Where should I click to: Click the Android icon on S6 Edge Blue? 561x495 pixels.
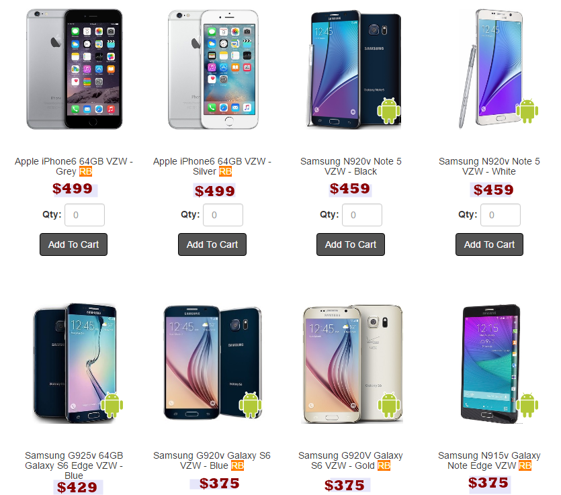[112, 404]
